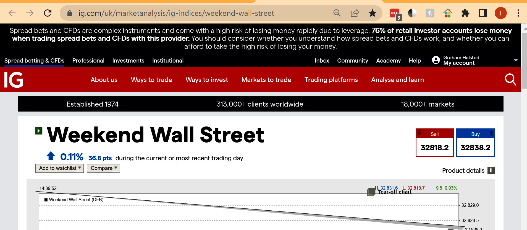Switch to the Professional tab
527x230 pixels.
point(88,61)
